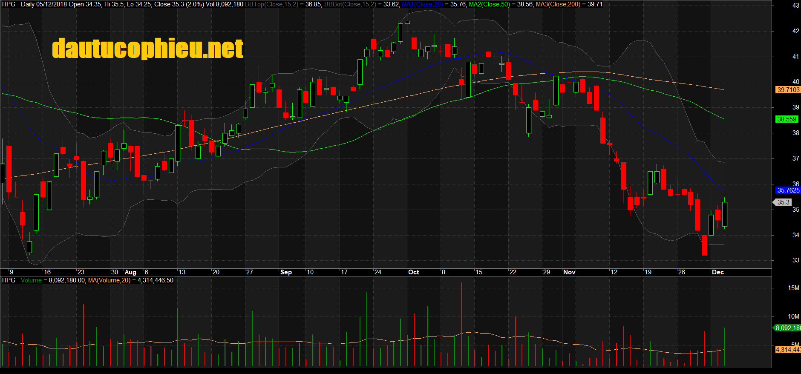Click the BBTop(Close,15,2) indicator label

click(271, 4)
